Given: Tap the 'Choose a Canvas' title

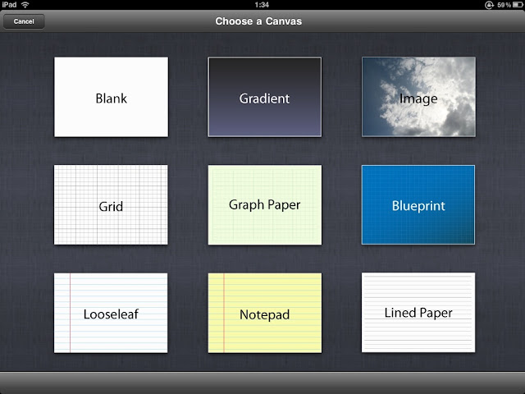Looking at the screenshot, I should (x=258, y=21).
